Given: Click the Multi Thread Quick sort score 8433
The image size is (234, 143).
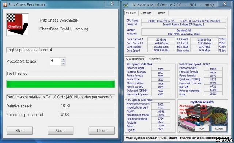Looking at the screenshot, I should coord(213,80).
